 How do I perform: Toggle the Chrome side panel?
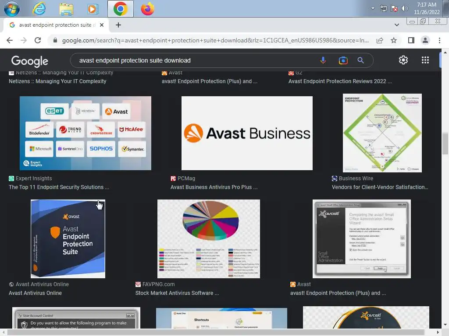click(411, 40)
